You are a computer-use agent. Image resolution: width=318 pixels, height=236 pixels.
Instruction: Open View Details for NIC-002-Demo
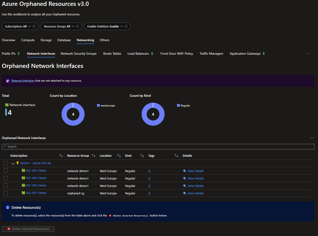click(x=195, y=178)
